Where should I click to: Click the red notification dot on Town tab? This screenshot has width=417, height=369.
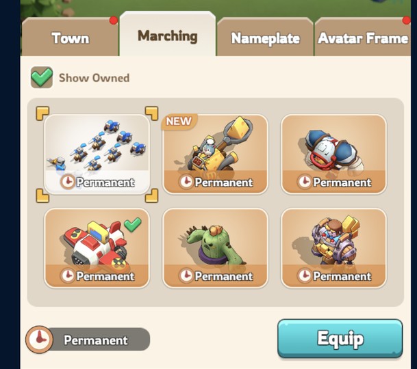coord(114,20)
